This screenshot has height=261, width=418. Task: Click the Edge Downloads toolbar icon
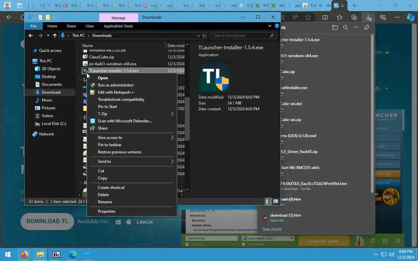pos(368,17)
